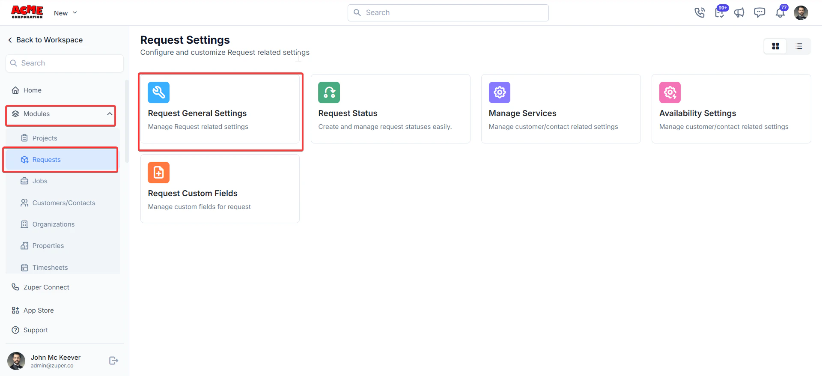Screen dimensions: 822x376
Task: Click the pink Availability Settings gear icon
Action: [670, 93]
